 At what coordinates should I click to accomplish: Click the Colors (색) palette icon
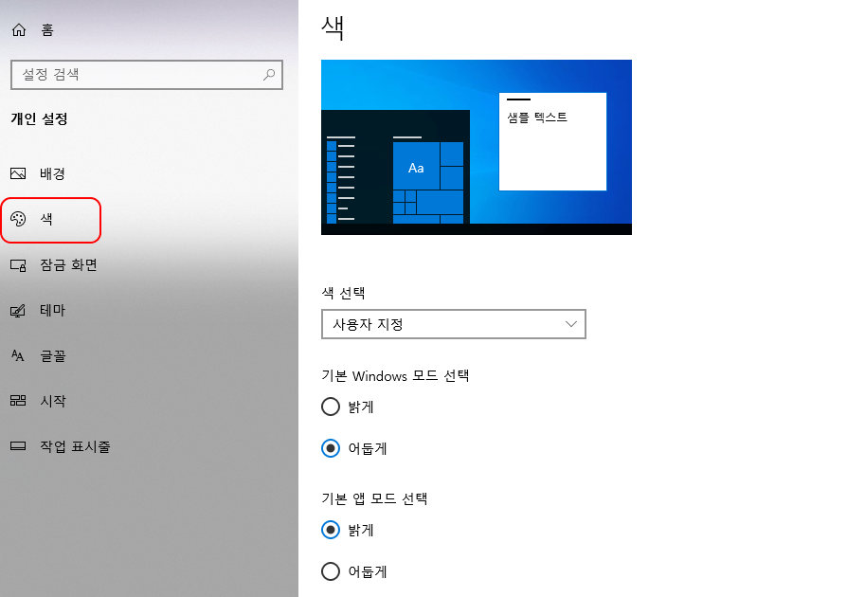coord(18,219)
